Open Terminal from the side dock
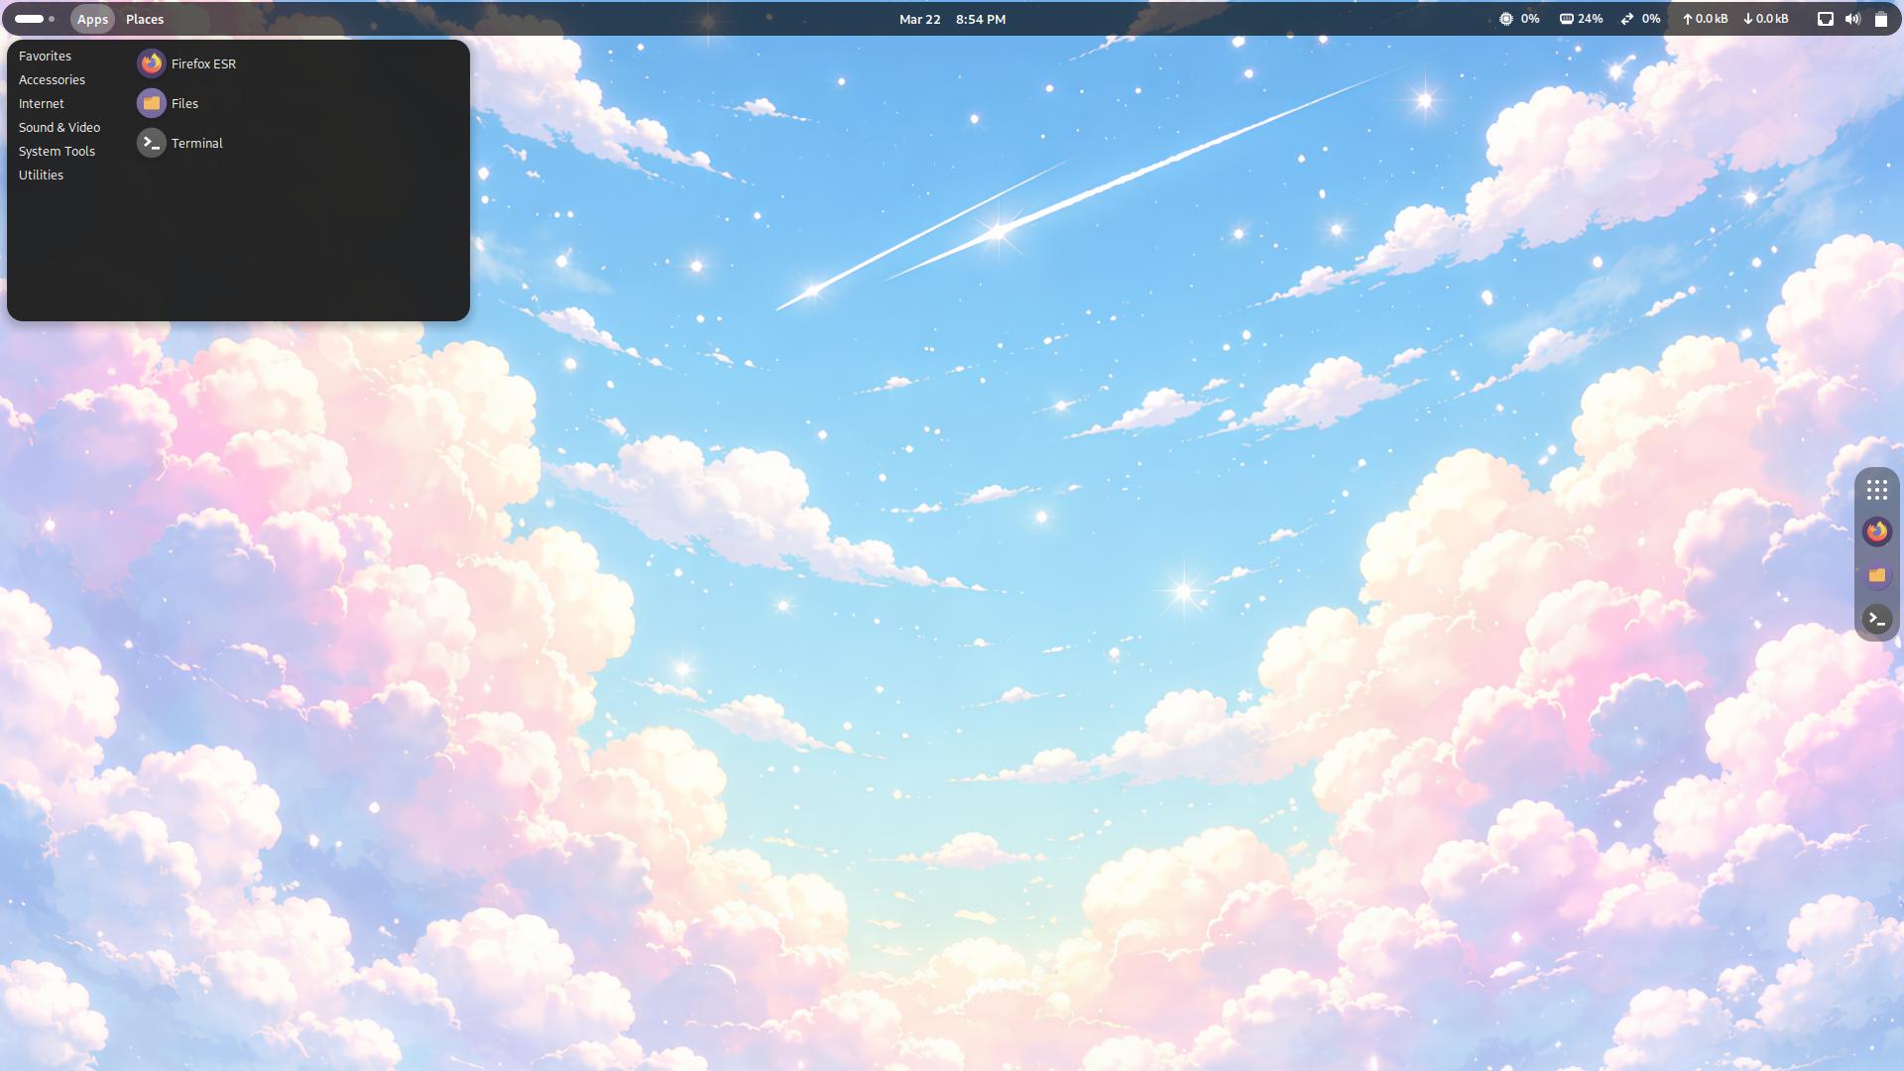 coord(1876,619)
